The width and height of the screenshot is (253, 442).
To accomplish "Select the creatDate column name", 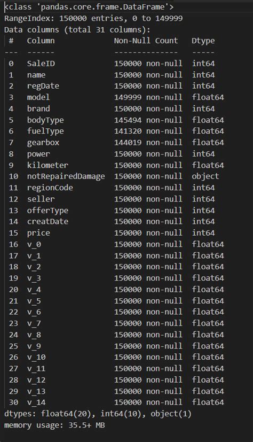I will [48, 222].
